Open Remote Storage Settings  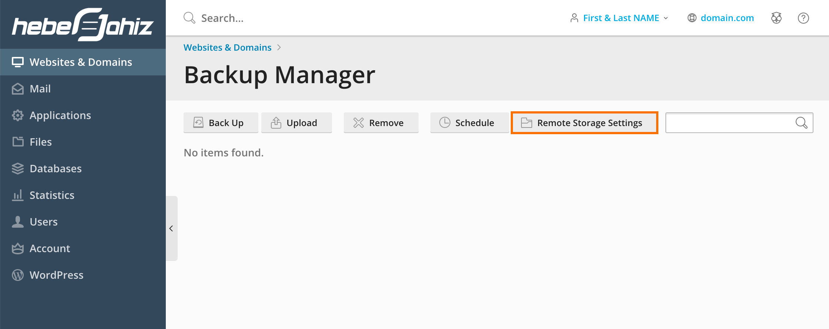[x=584, y=123]
